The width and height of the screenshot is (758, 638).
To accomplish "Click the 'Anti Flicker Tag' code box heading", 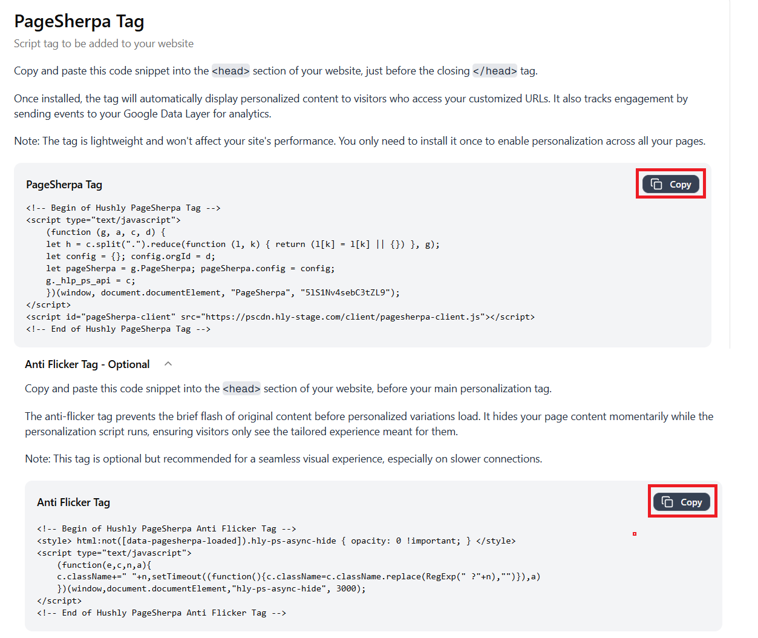I will coord(74,502).
